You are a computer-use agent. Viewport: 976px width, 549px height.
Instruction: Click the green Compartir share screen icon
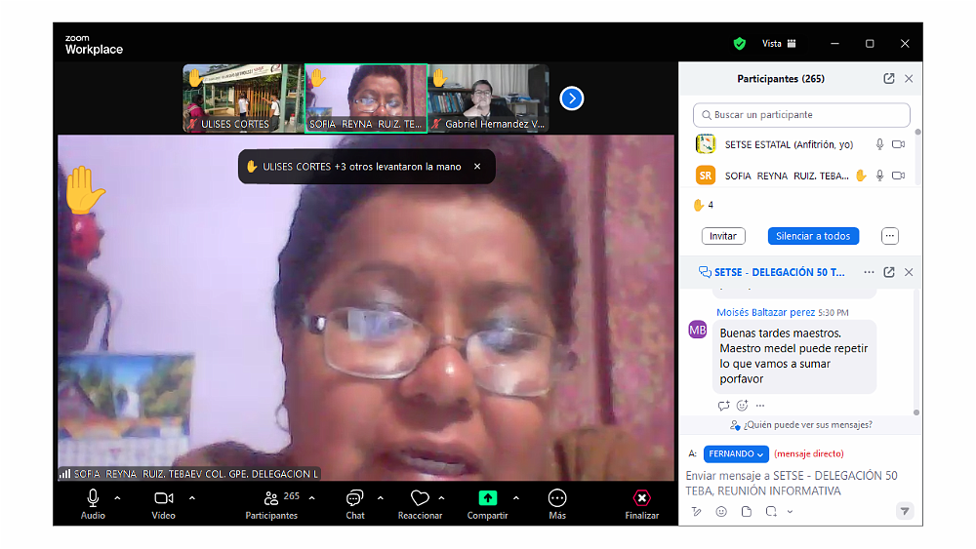click(487, 498)
